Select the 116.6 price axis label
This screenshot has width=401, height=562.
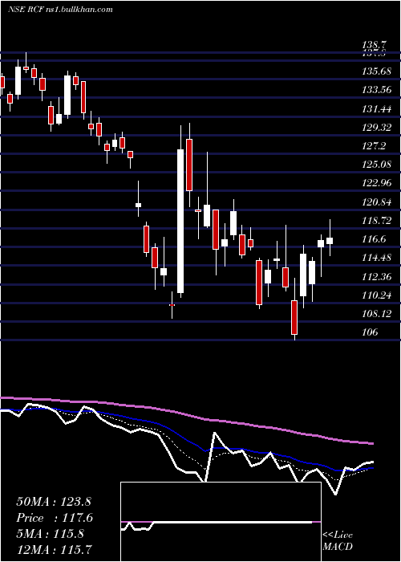tap(375, 239)
